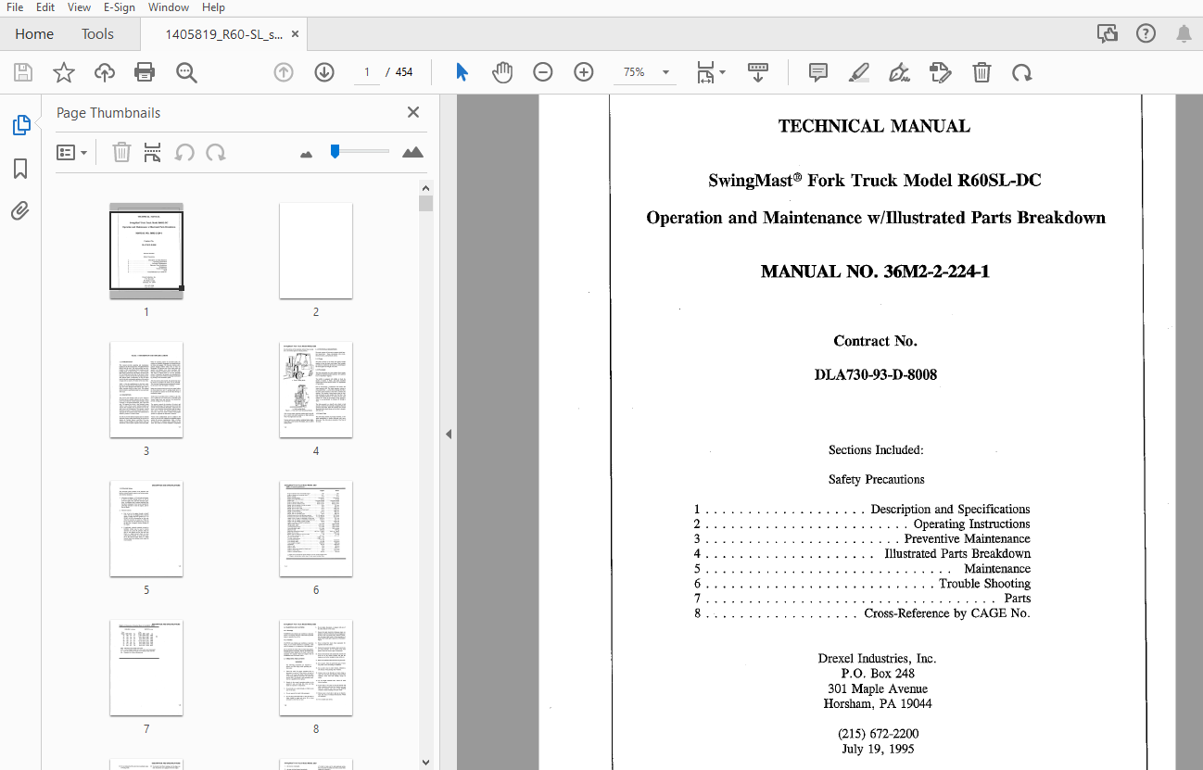
Task: Click the cloud upload icon
Action: [105, 72]
